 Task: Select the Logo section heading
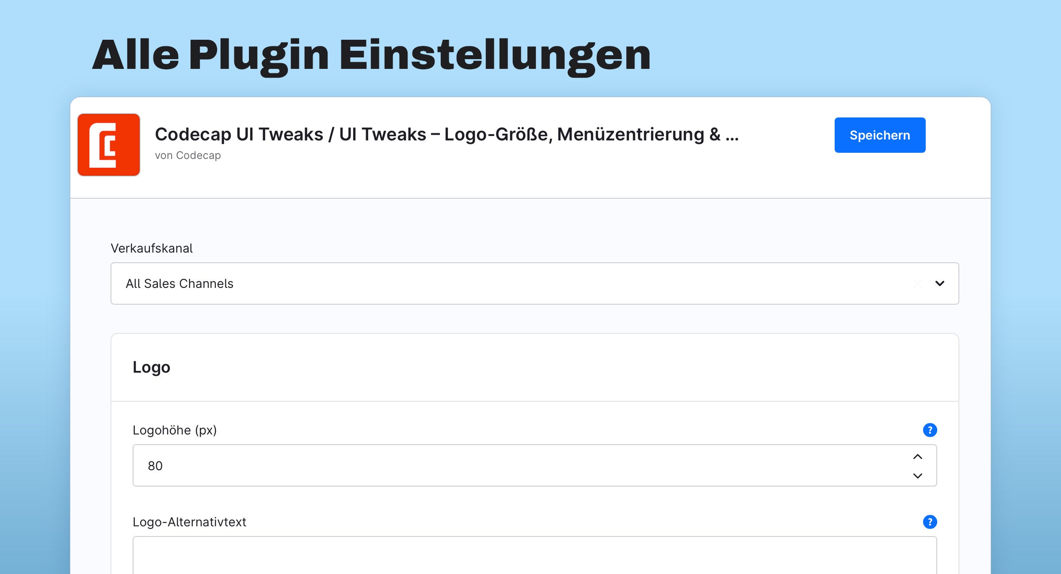(x=151, y=367)
